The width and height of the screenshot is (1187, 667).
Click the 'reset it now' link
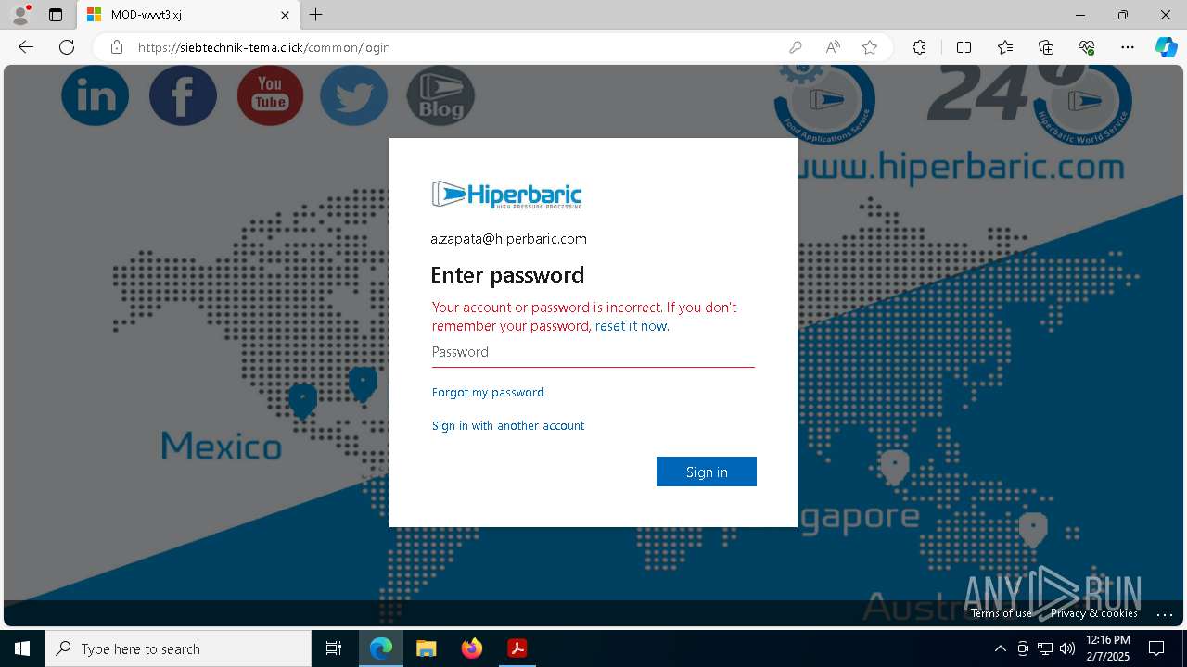(x=631, y=326)
